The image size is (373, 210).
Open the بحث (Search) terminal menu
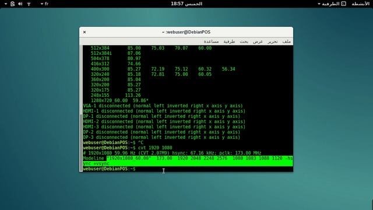click(x=244, y=41)
